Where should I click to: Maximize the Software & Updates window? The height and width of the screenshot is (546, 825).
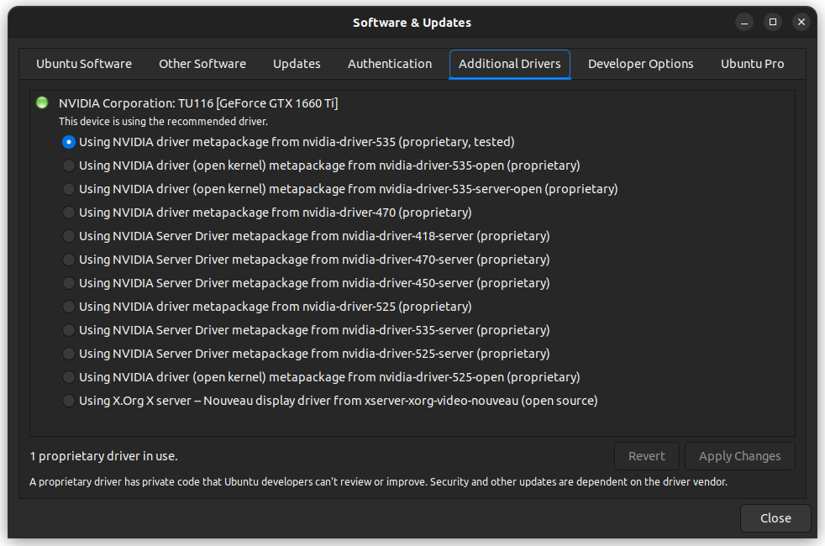click(772, 22)
